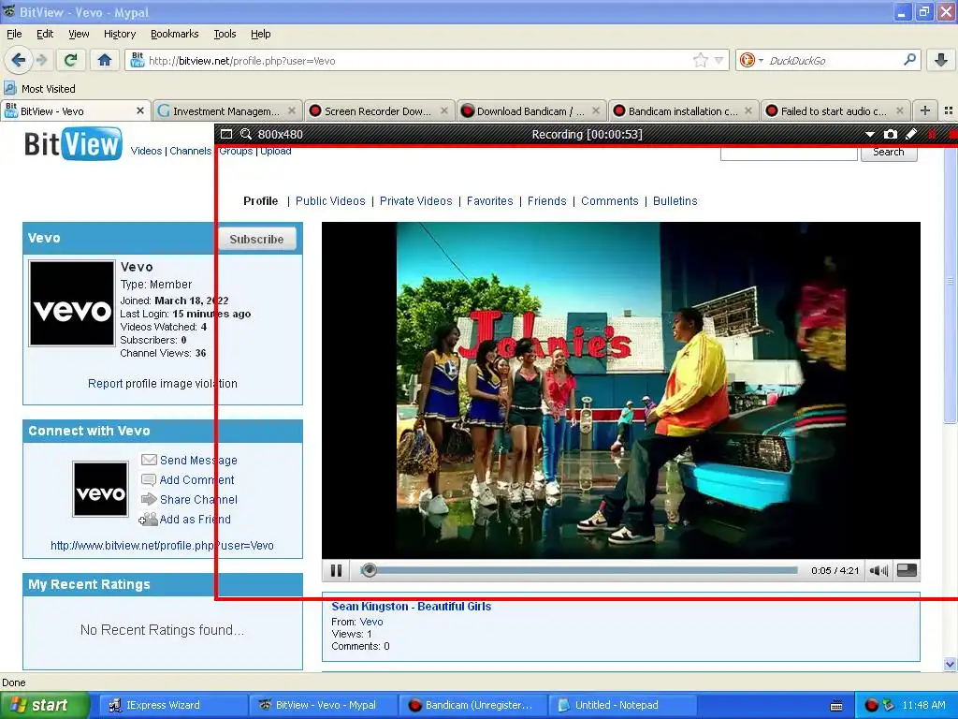Viewport: 958px width, 719px height.
Task: Reload the page with the refresh icon
Action: 71,60
